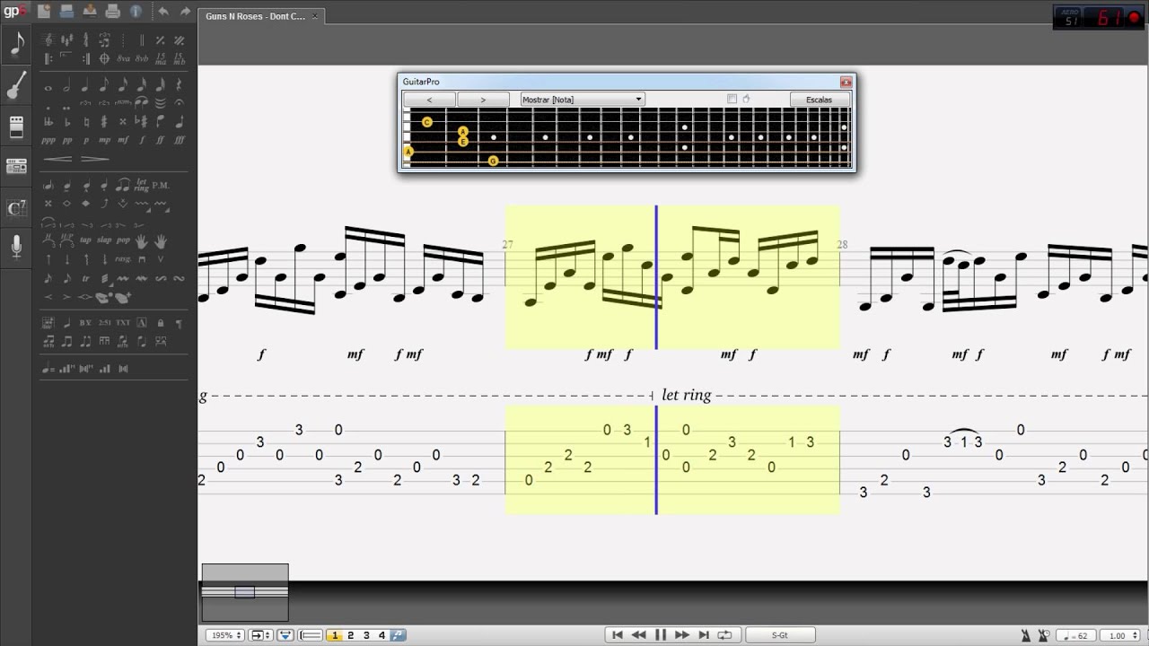Go to previous position in fretboard window
Viewport: 1149px width, 646px height.
coord(429,100)
